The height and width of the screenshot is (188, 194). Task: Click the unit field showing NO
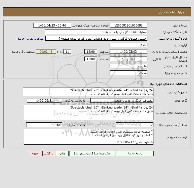tap(44, 125)
